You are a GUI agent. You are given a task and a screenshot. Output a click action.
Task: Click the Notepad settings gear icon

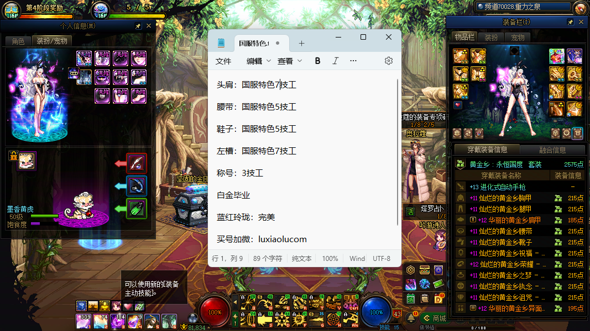389,61
